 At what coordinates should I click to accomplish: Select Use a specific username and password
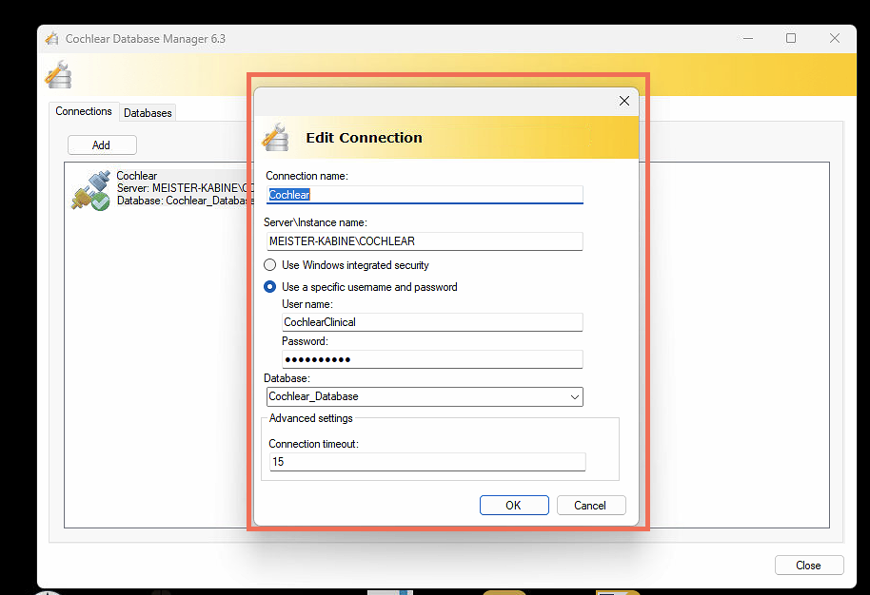[x=271, y=287]
